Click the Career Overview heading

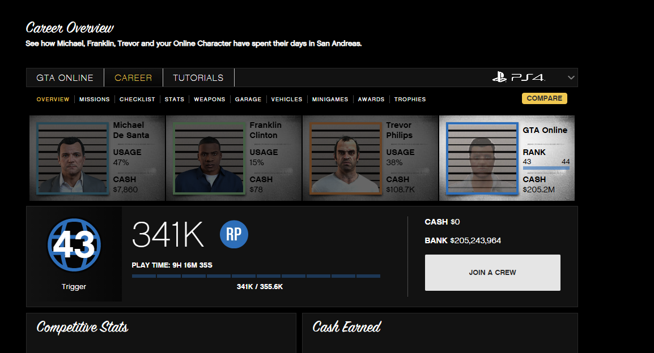point(70,28)
